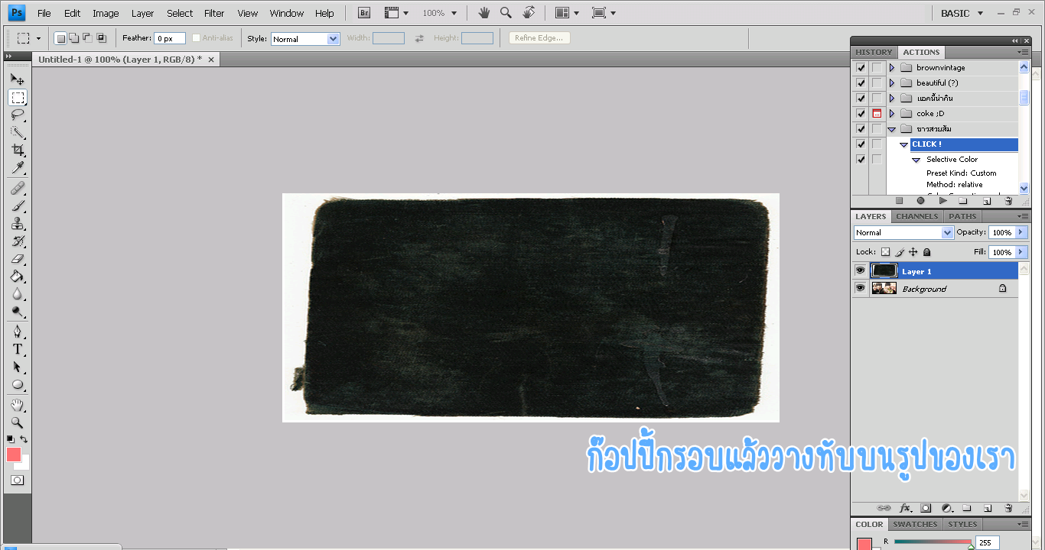Screen dimensions: 1045x550
Task: Collapse the CLICK ! action
Action: pos(903,144)
